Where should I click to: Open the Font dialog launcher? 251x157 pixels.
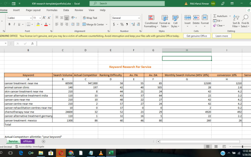tap(51, 31)
